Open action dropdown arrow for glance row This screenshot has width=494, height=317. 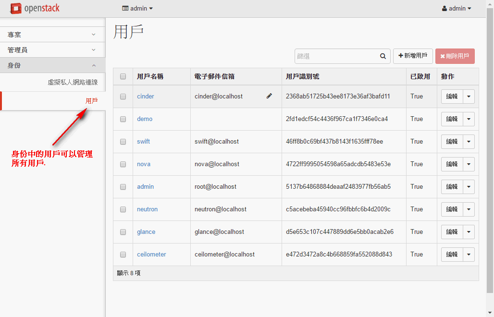(x=469, y=232)
